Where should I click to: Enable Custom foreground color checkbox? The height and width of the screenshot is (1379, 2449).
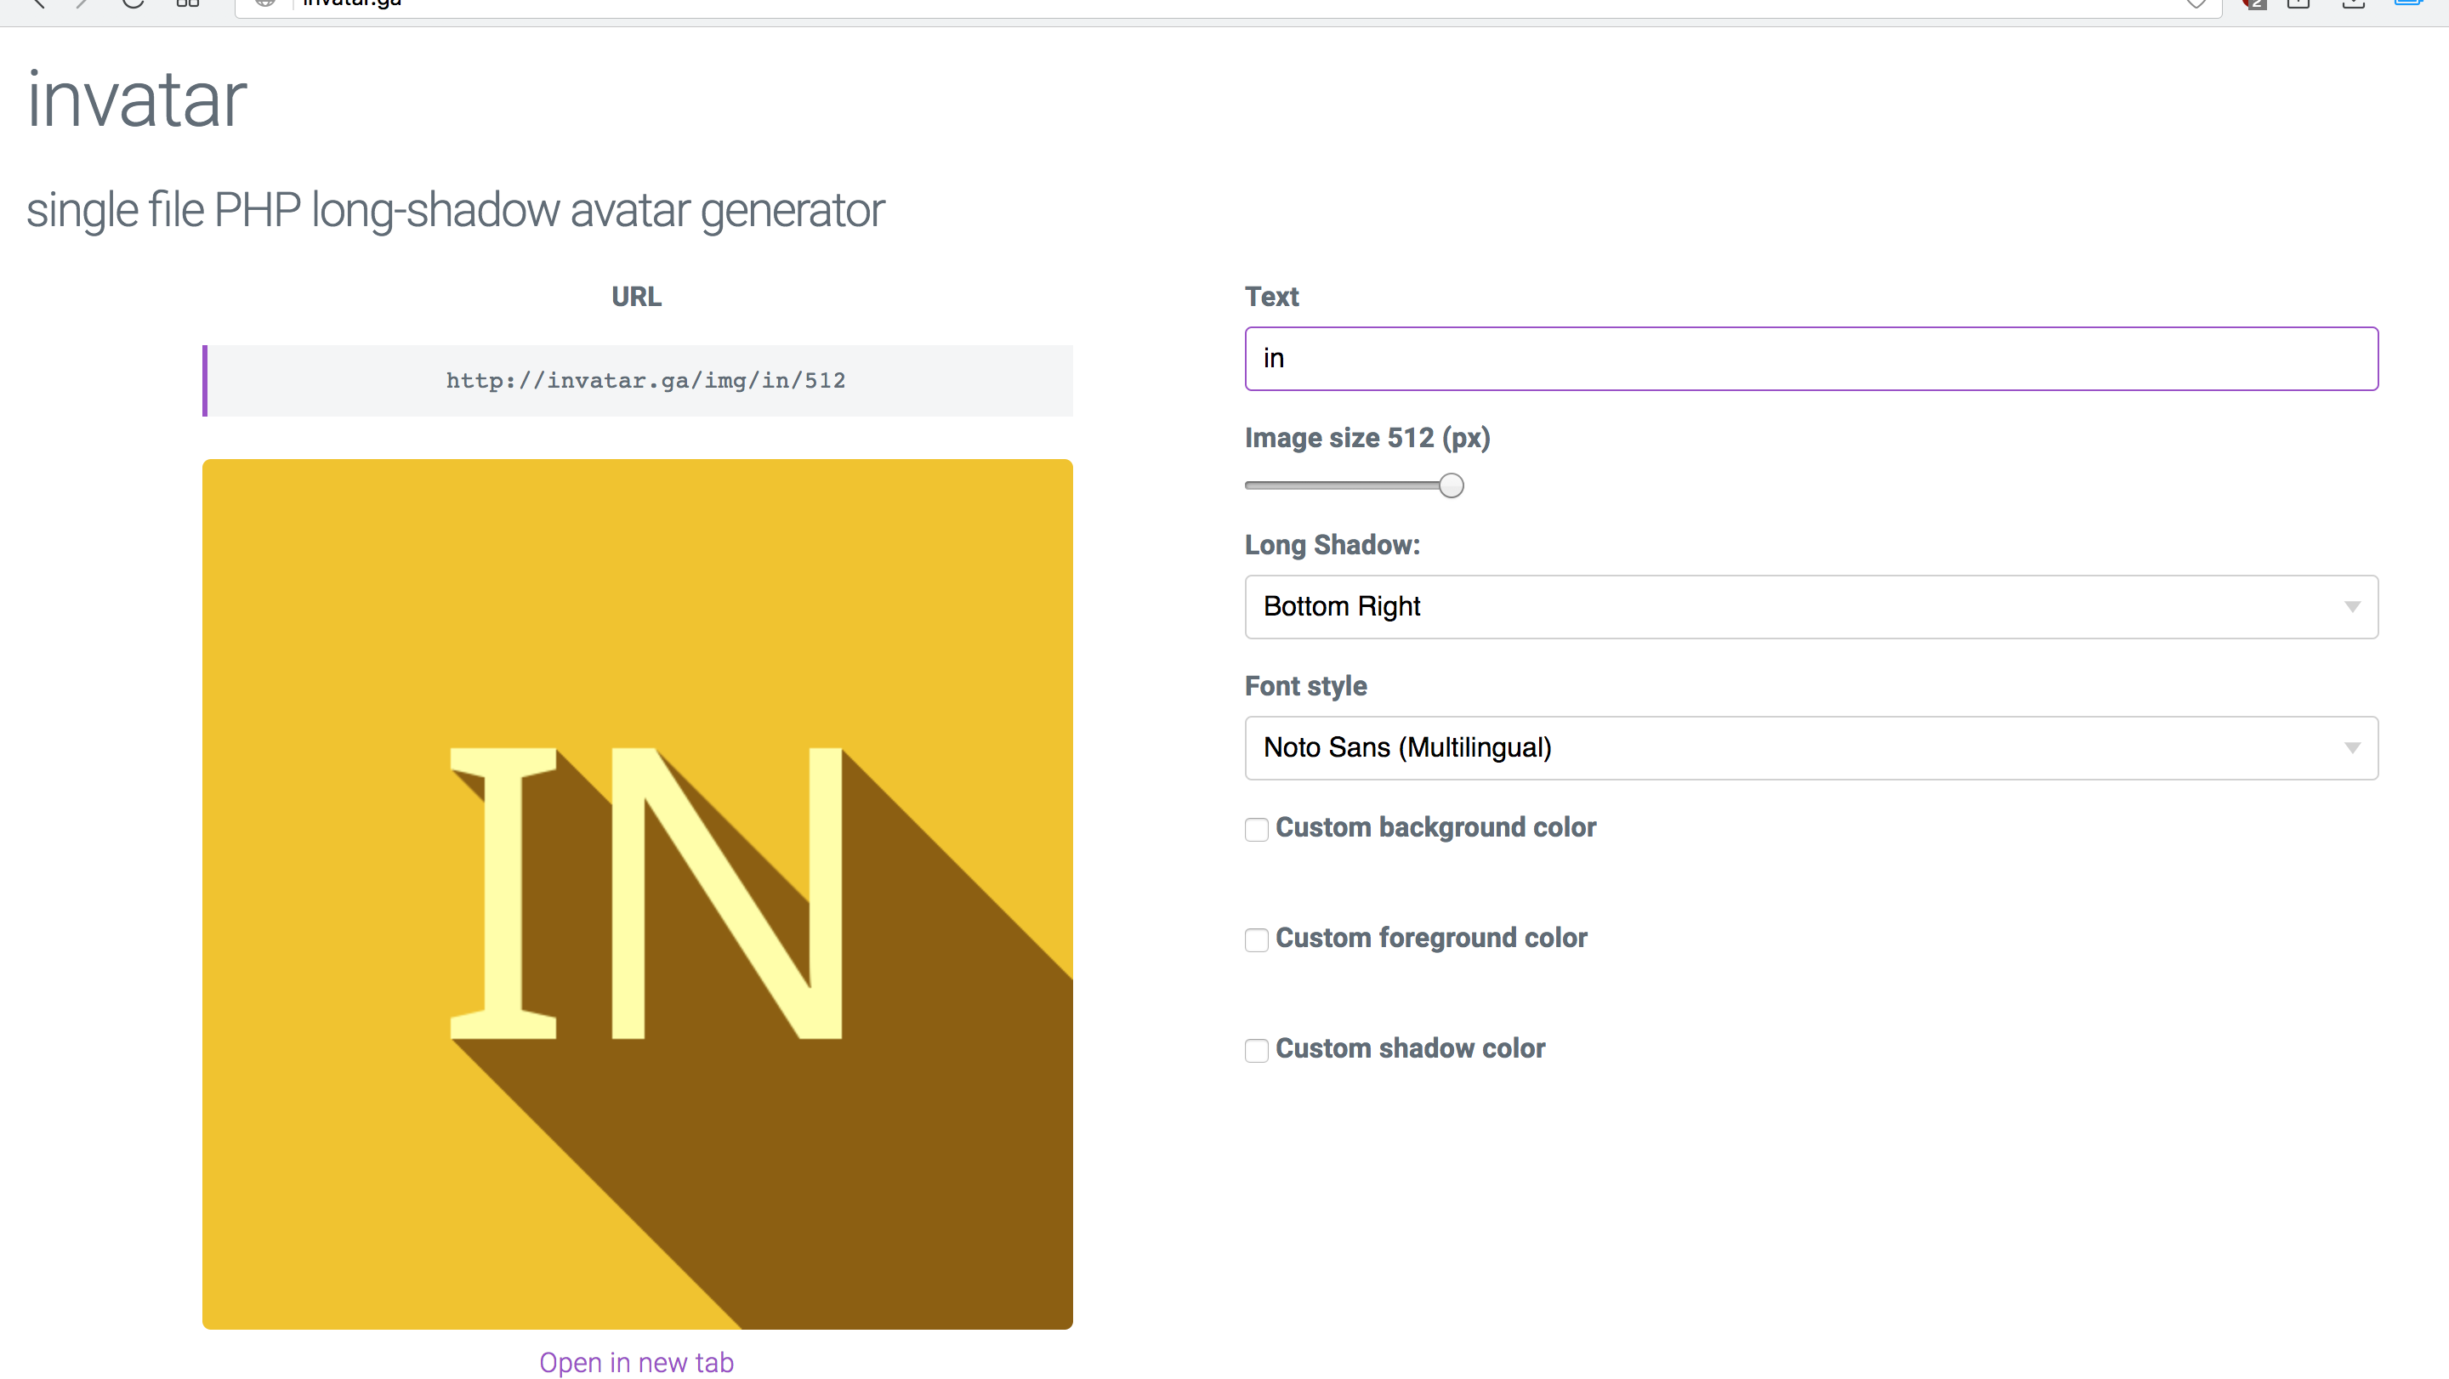coord(1256,940)
